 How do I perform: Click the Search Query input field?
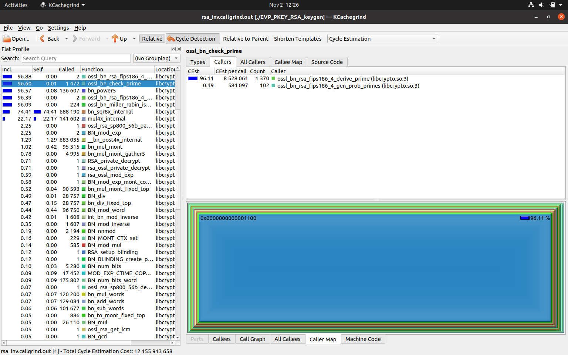click(x=76, y=58)
